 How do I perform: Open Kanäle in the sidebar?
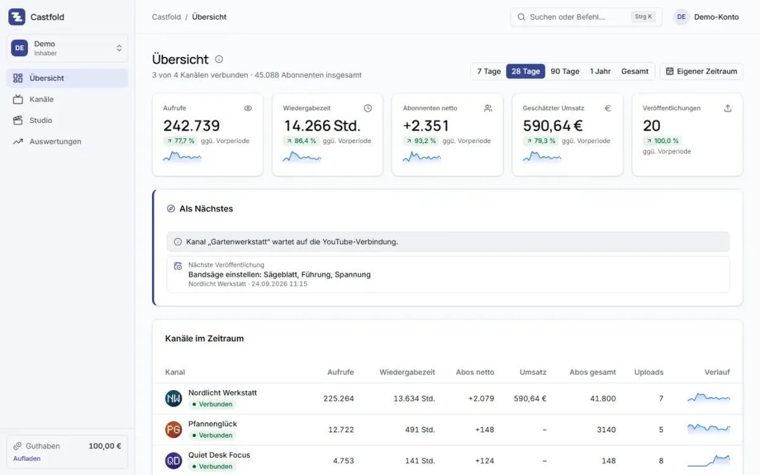click(x=67, y=99)
